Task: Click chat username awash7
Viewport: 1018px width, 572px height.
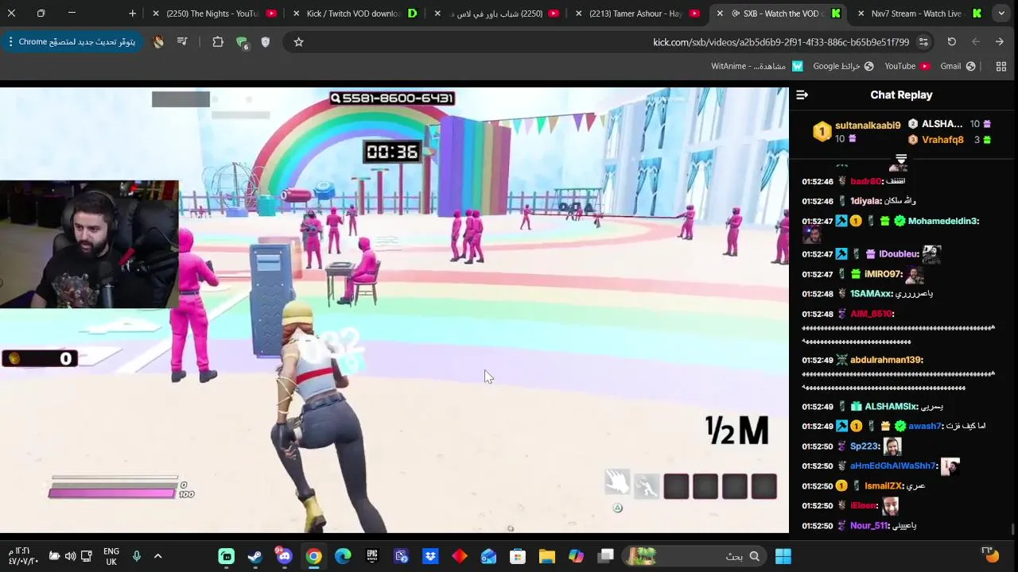Action: (924, 426)
